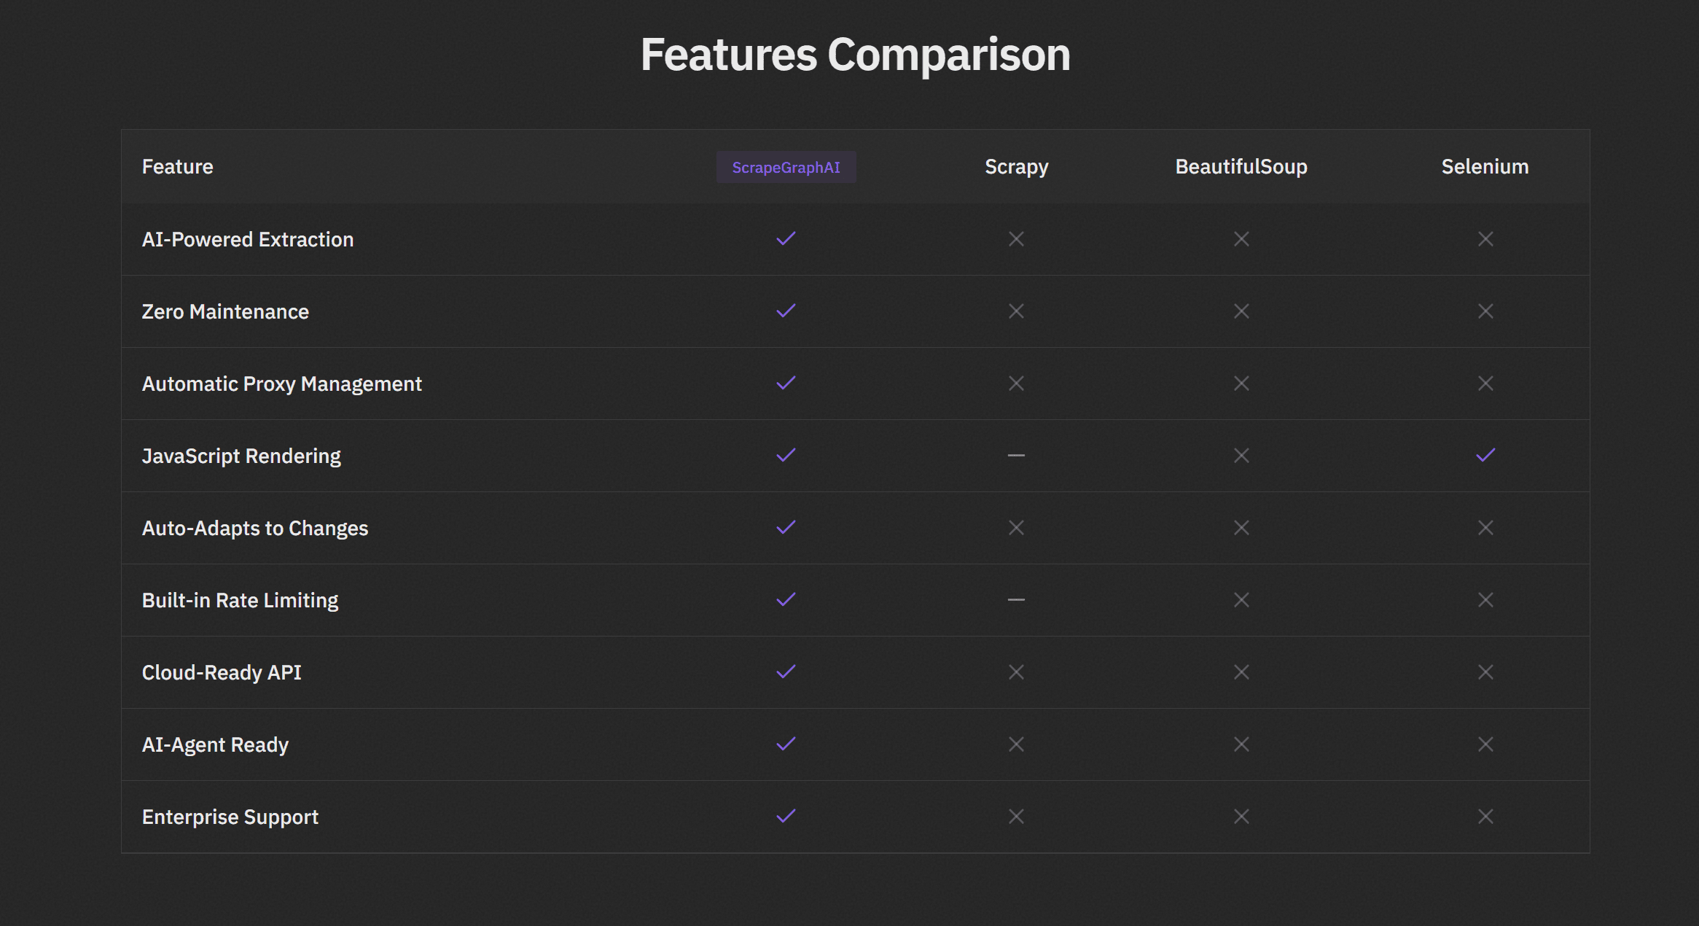
Task: Select the Selenium cross for Cloud-Ready API
Action: pos(1485,672)
